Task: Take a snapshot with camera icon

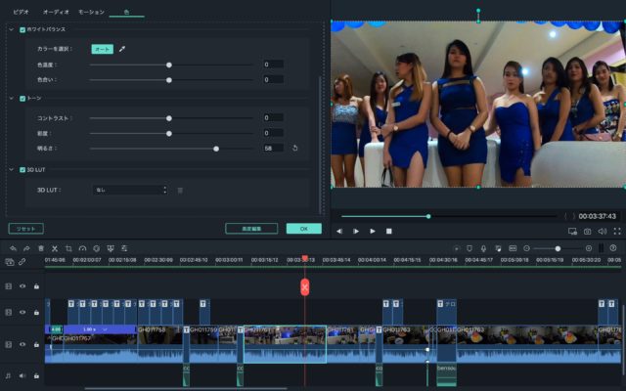Action: click(587, 232)
